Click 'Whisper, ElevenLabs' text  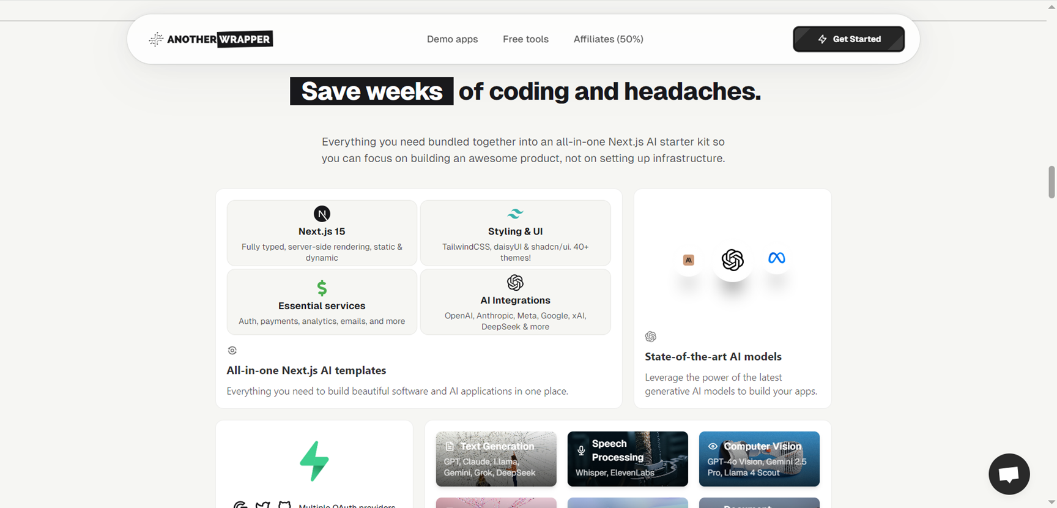pos(615,473)
